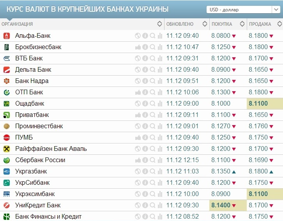Click the globe icon for Альфа-Банк
The width and height of the screenshot is (283, 221).
pos(138,36)
